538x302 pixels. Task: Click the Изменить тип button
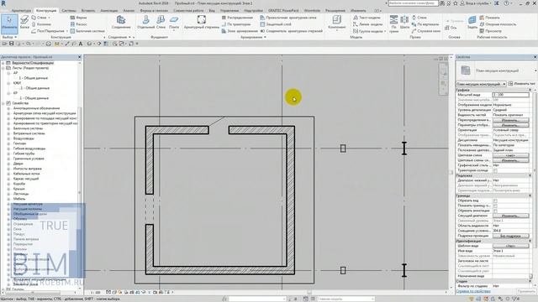tap(522, 84)
